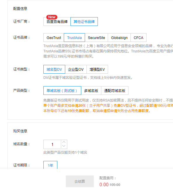
Task: Choose TrustAsia certificate brand
Action: click(74, 38)
